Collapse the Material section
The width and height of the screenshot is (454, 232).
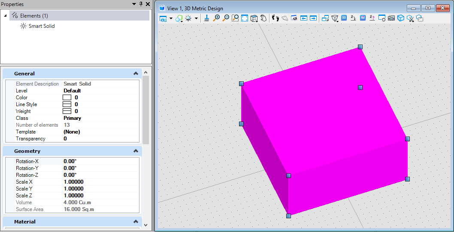tap(136, 222)
